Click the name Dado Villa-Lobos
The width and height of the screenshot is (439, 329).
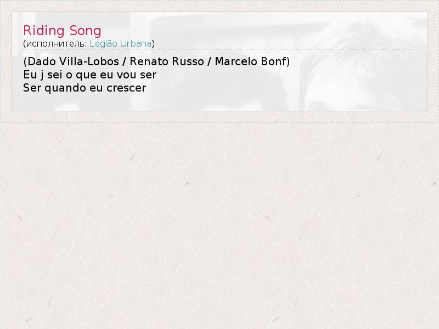[x=74, y=61]
